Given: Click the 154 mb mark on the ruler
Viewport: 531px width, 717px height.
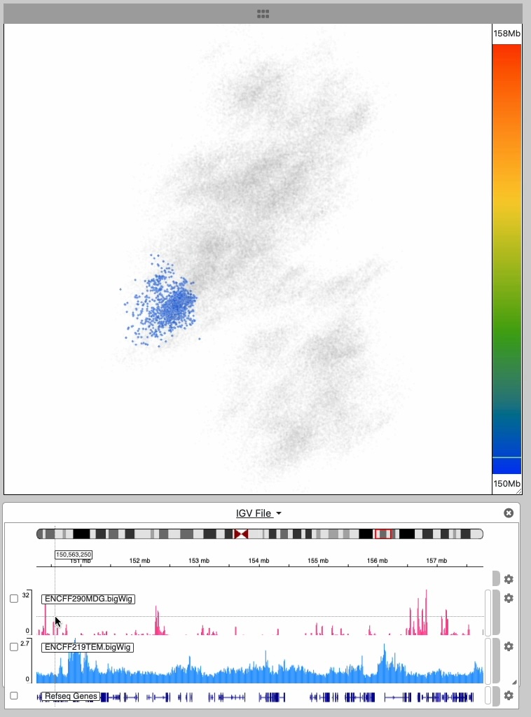Looking at the screenshot, I should [258, 561].
